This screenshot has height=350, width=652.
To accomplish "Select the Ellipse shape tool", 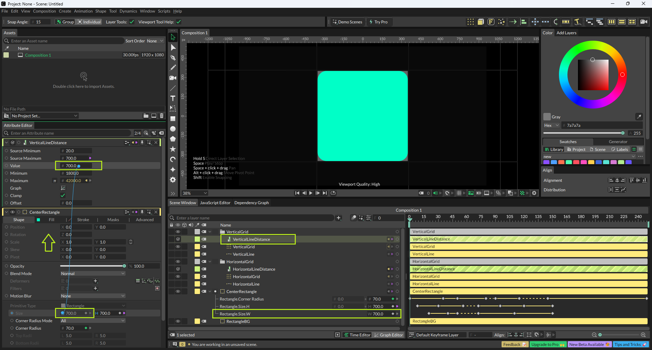I will [x=173, y=129].
